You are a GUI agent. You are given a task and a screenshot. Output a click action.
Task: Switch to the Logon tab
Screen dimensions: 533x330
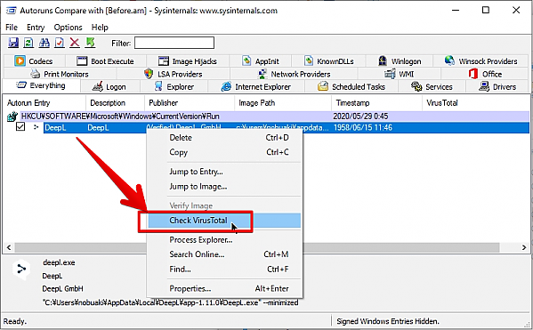109,87
